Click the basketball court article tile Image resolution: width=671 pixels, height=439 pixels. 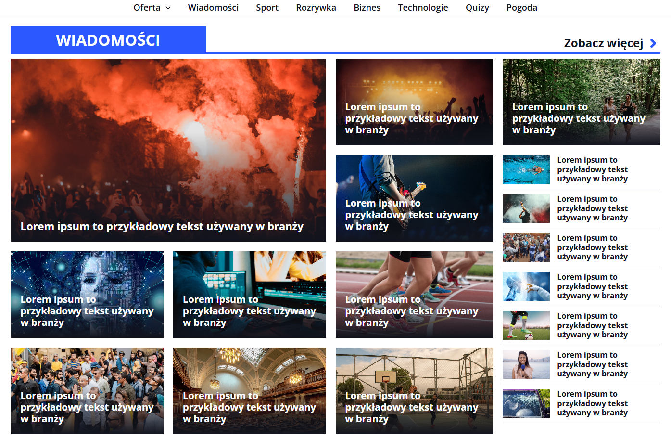414,390
